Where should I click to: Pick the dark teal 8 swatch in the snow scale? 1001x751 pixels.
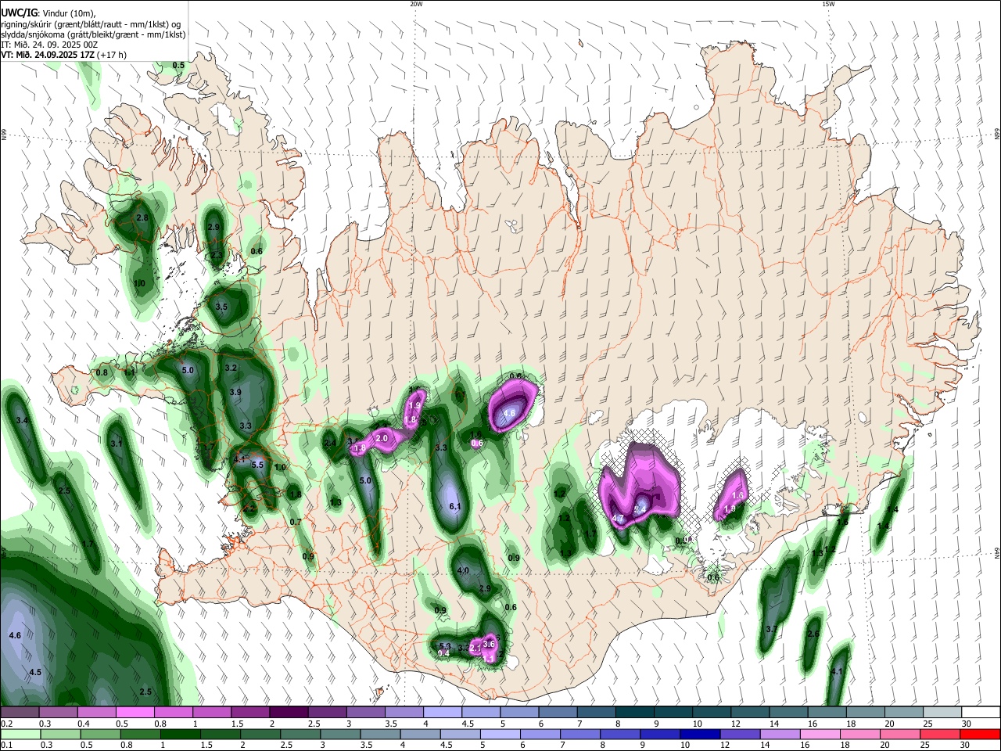[x=635, y=712]
